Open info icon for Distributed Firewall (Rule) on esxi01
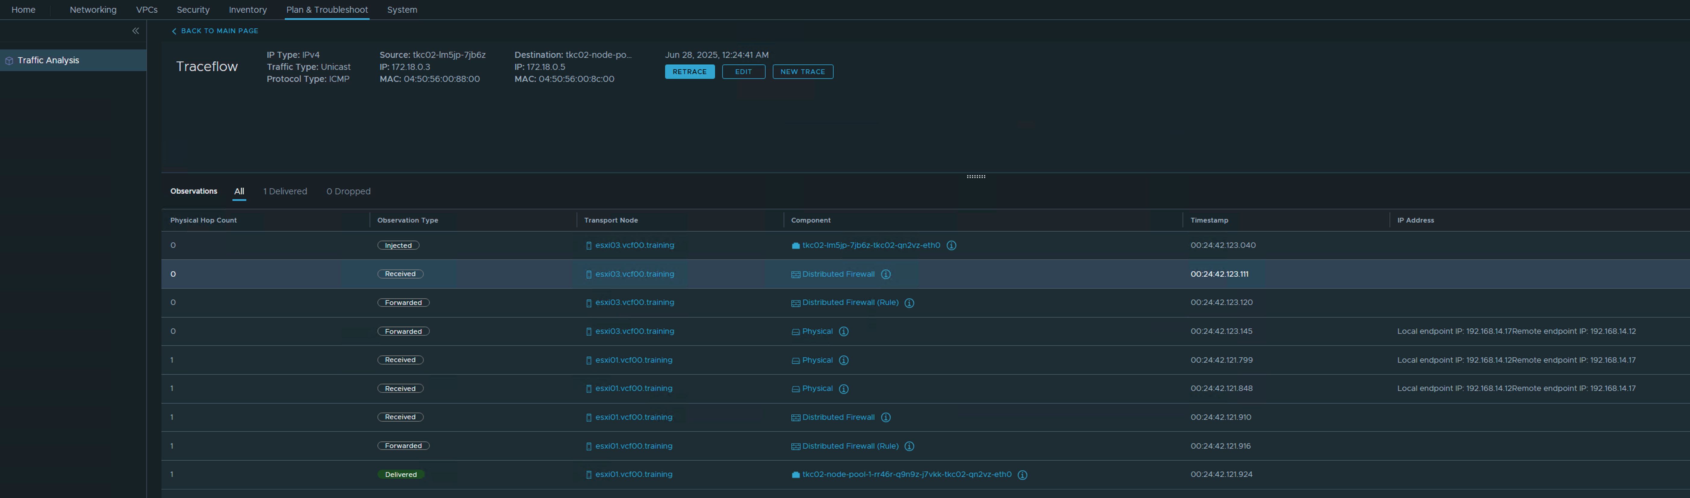 [x=909, y=446]
